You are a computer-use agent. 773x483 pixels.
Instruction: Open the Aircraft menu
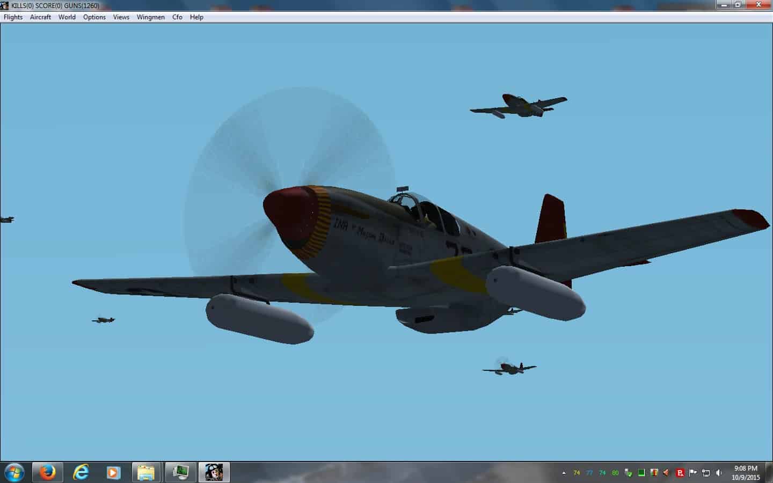click(40, 17)
